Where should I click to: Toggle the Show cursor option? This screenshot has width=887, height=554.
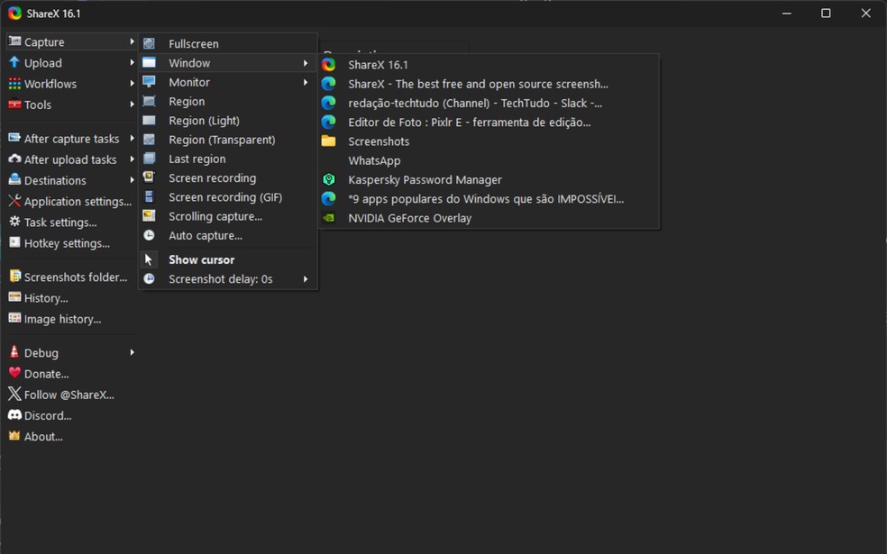(201, 259)
